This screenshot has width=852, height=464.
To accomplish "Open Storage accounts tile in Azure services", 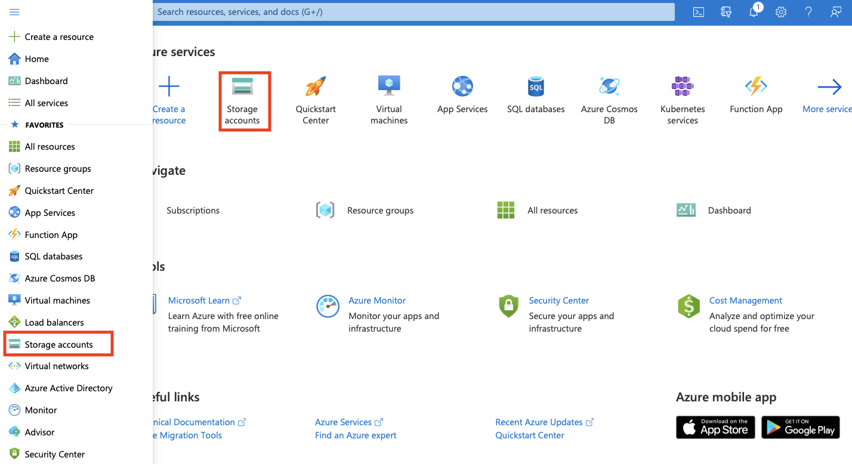I will point(242,101).
